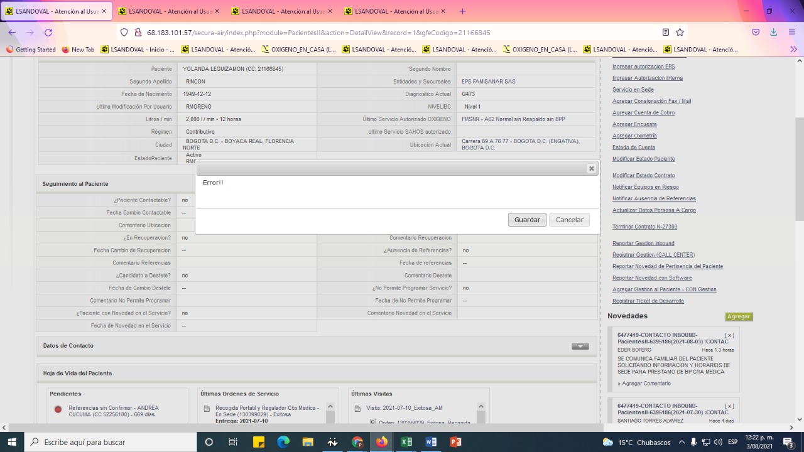The image size is (804, 452).
Task: Open the weather widget showing 15°C Chubascos
Action: (x=637, y=442)
